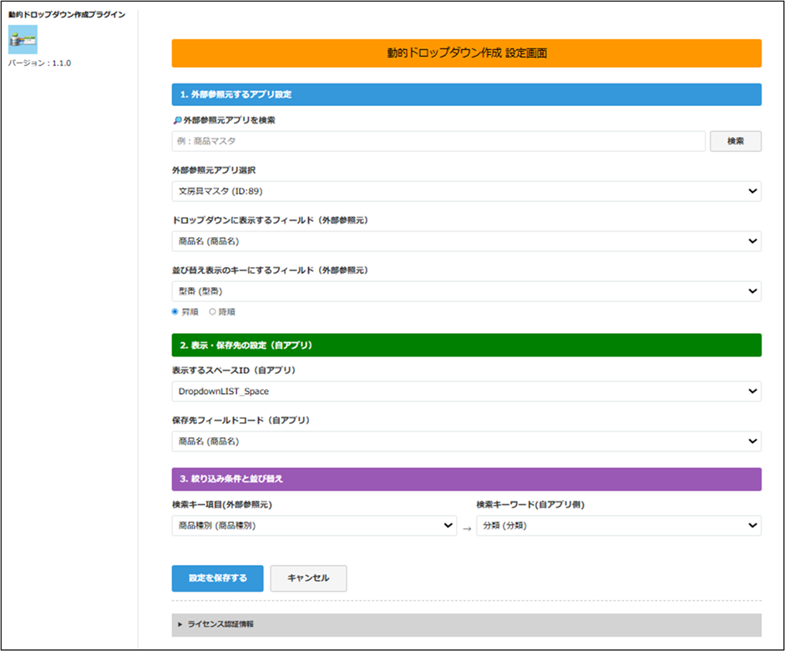
Task: Click the green 表示・保存先の設定 section header
Action: pos(466,345)
